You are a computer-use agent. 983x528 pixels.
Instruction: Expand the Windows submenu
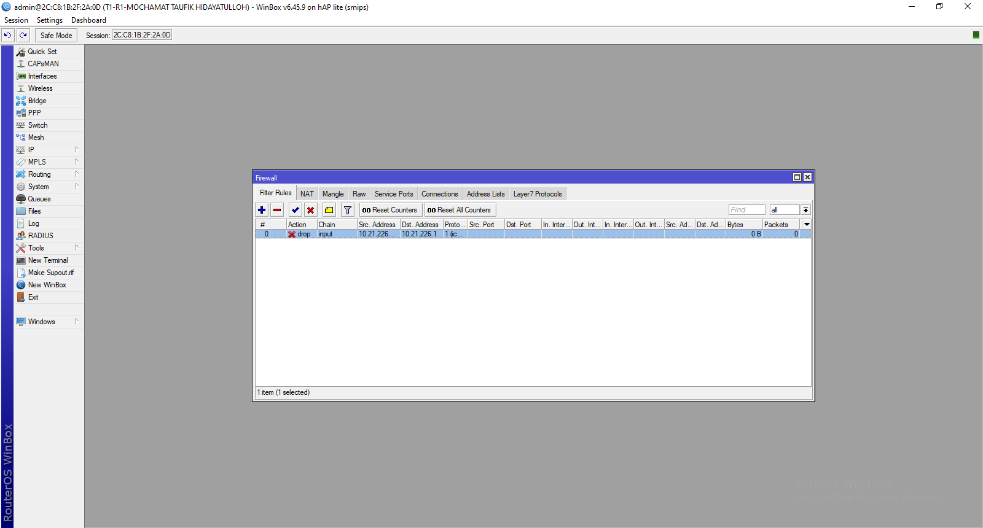click(49, 322)
